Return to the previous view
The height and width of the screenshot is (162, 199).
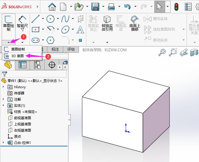(184, 52)
